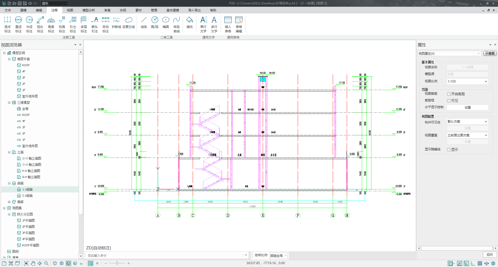
Task: Click the 示意图 button
Action: [490, 54]
